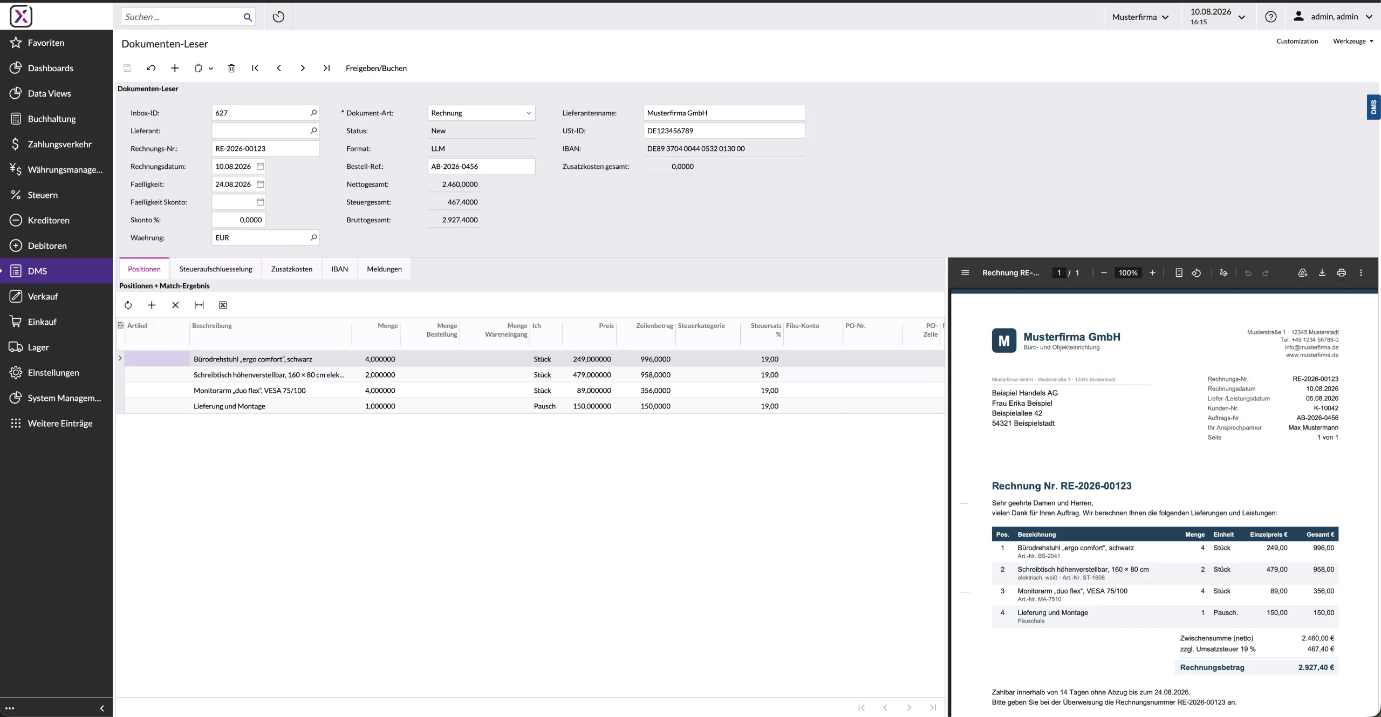Expand the first Positionen row
Viewport: 1381px width, 717px height.
pyautogui.click(x=120, y=358)
